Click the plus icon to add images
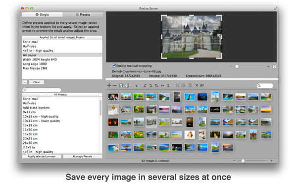The height and width of the screenshot is (186, 297). click(109, 85)
